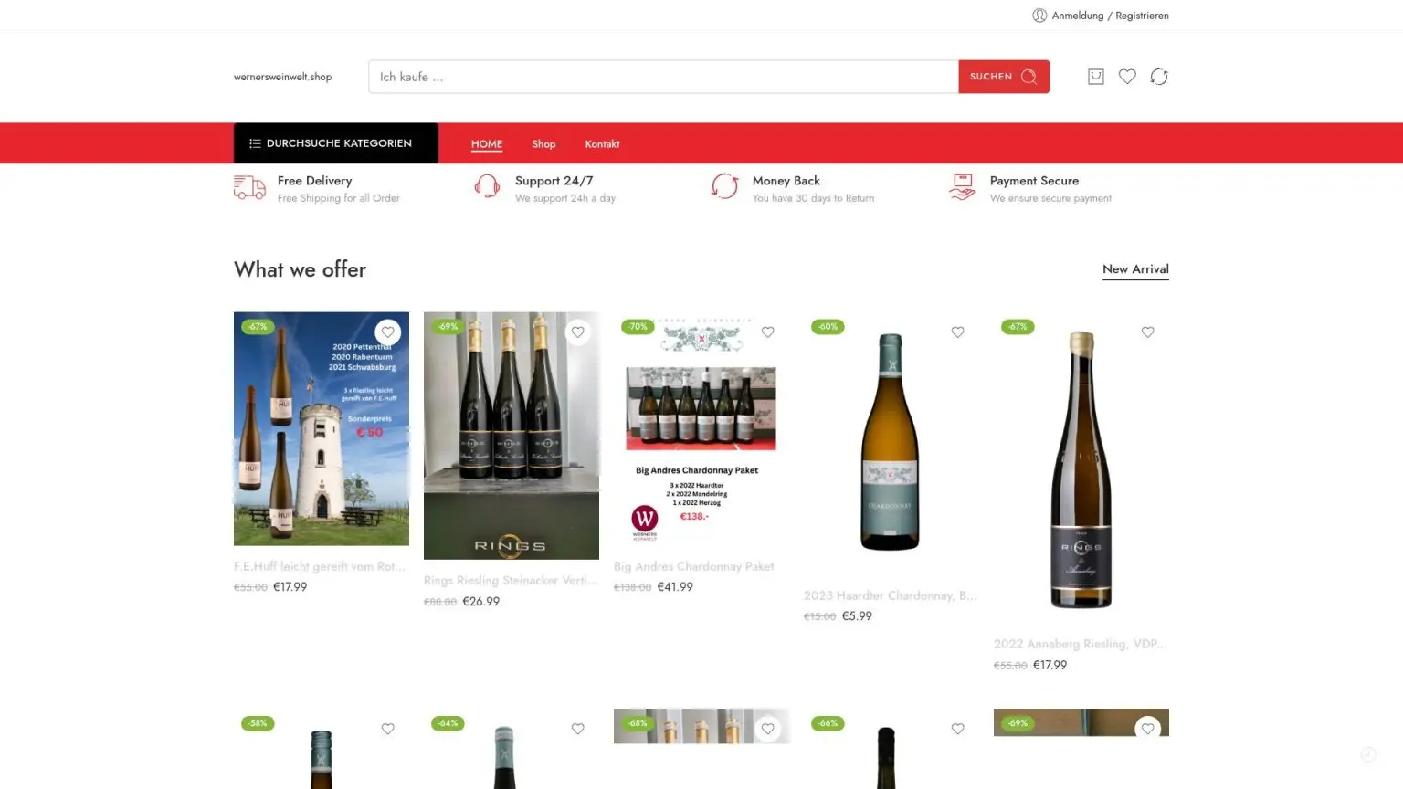
Task: Toggle wishlist heart on F.E.Huff Riesling product
Action: (388, 332)
